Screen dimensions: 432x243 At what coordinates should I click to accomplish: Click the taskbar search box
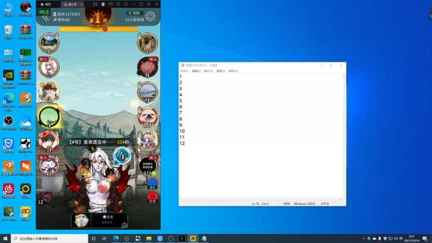[x=50, y=238]
